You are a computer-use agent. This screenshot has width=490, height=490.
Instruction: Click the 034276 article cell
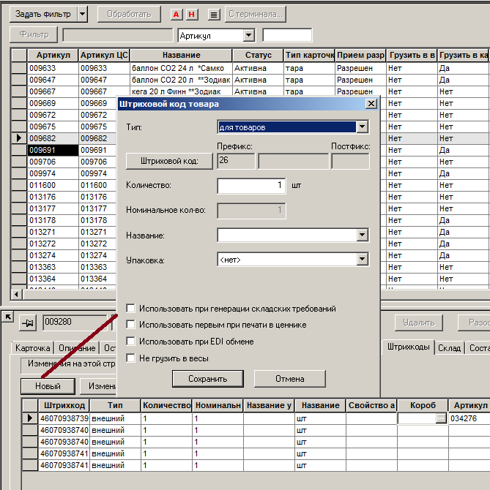coord(469,418)
